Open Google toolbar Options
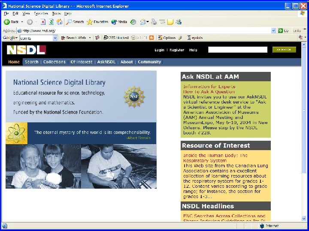Viewport: 309px width, 231px height. tap(167, 38)
